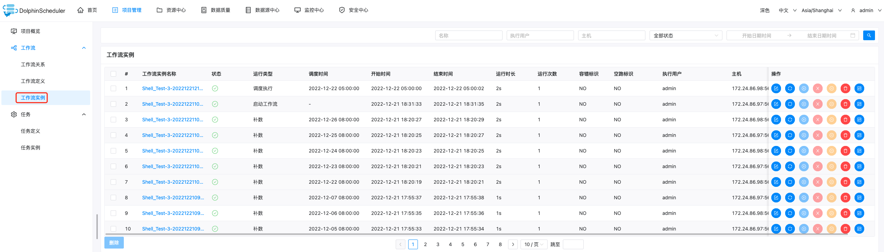Delete workflow instance in row 6
This screenshot has height=252, width=884.
[846, 166]
